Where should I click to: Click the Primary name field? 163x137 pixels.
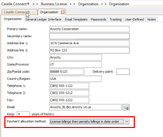[x=89, y=29]
